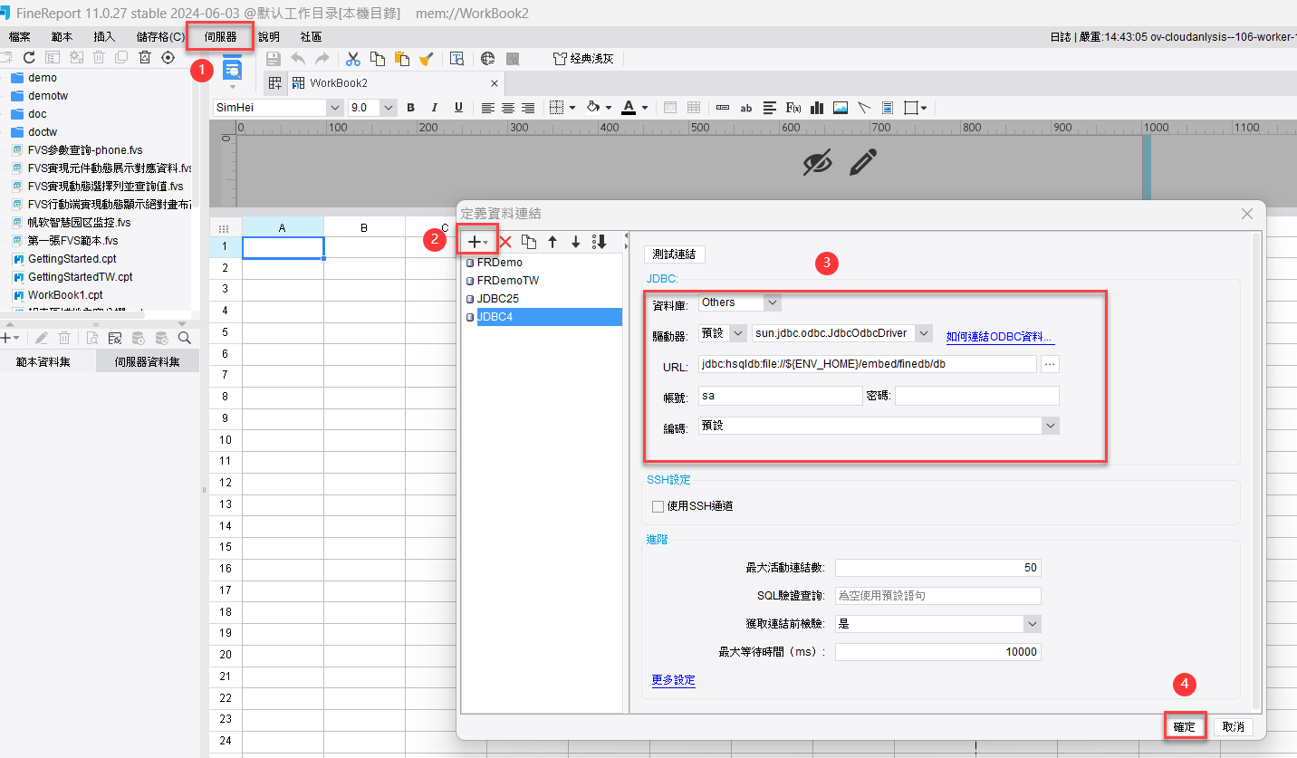This screenshot has height=758, width=1297.
Task: Click the red X delete connection icon
Action: [x=505, y=242]
